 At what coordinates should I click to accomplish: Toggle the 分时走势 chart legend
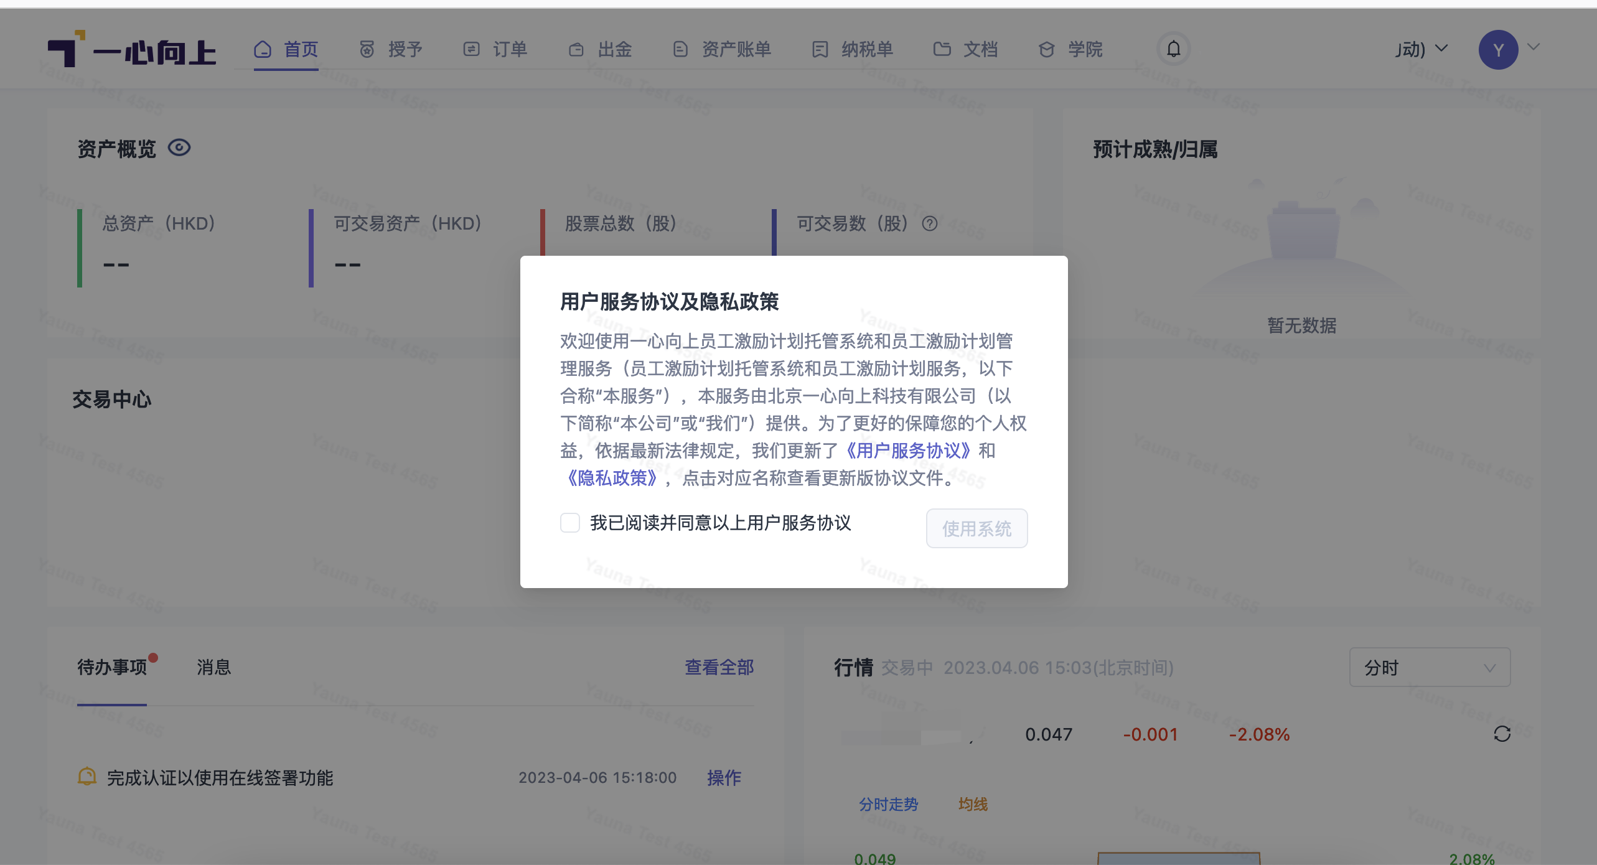pyautogui.click(x=889, y=805)
